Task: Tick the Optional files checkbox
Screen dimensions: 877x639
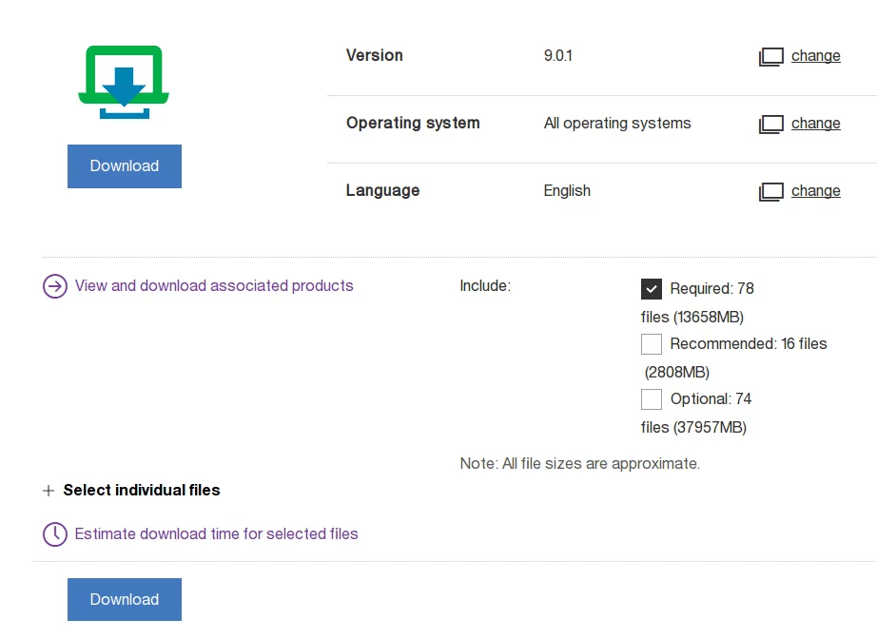Action: (x=652, y=399)
